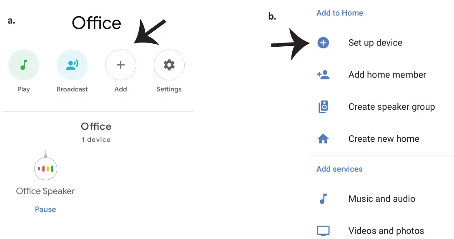The width and height of the screenshot is (454, 239).
Task: Tap the Add plus circle button
Action: (x=120, y=65)
